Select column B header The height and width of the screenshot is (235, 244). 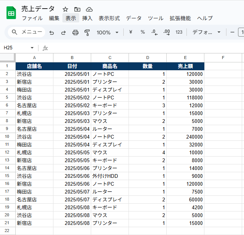point(72,58)
